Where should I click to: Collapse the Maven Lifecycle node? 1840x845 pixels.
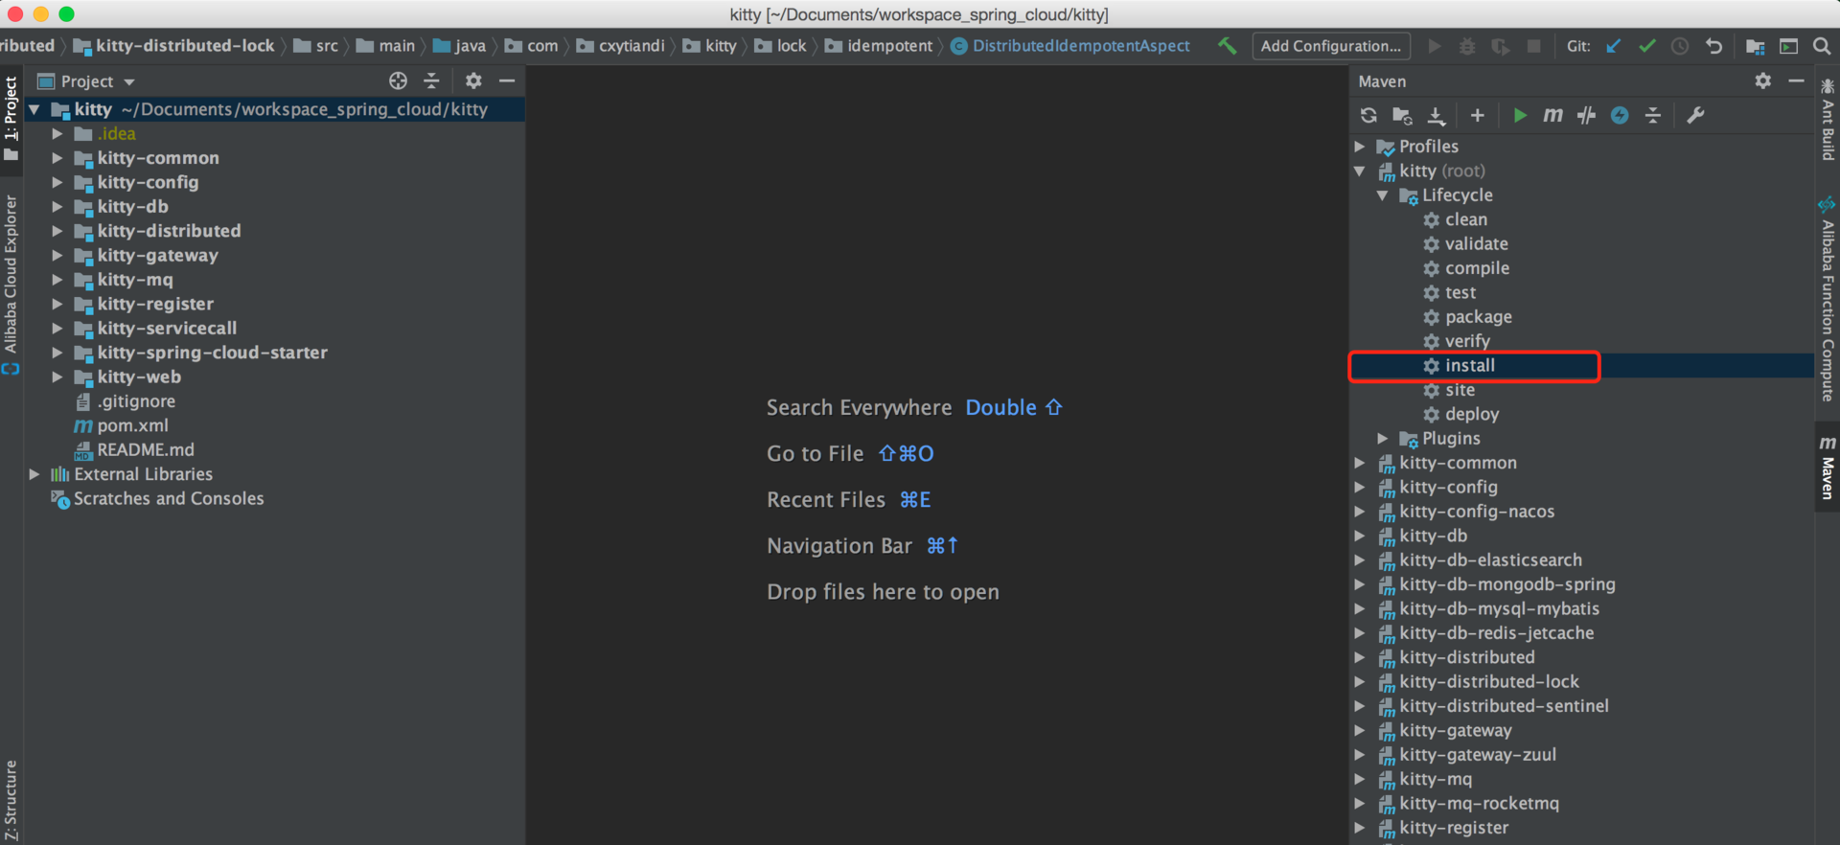point(1383,195)
